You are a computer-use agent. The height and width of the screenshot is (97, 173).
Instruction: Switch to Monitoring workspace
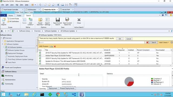coord(19,76)
